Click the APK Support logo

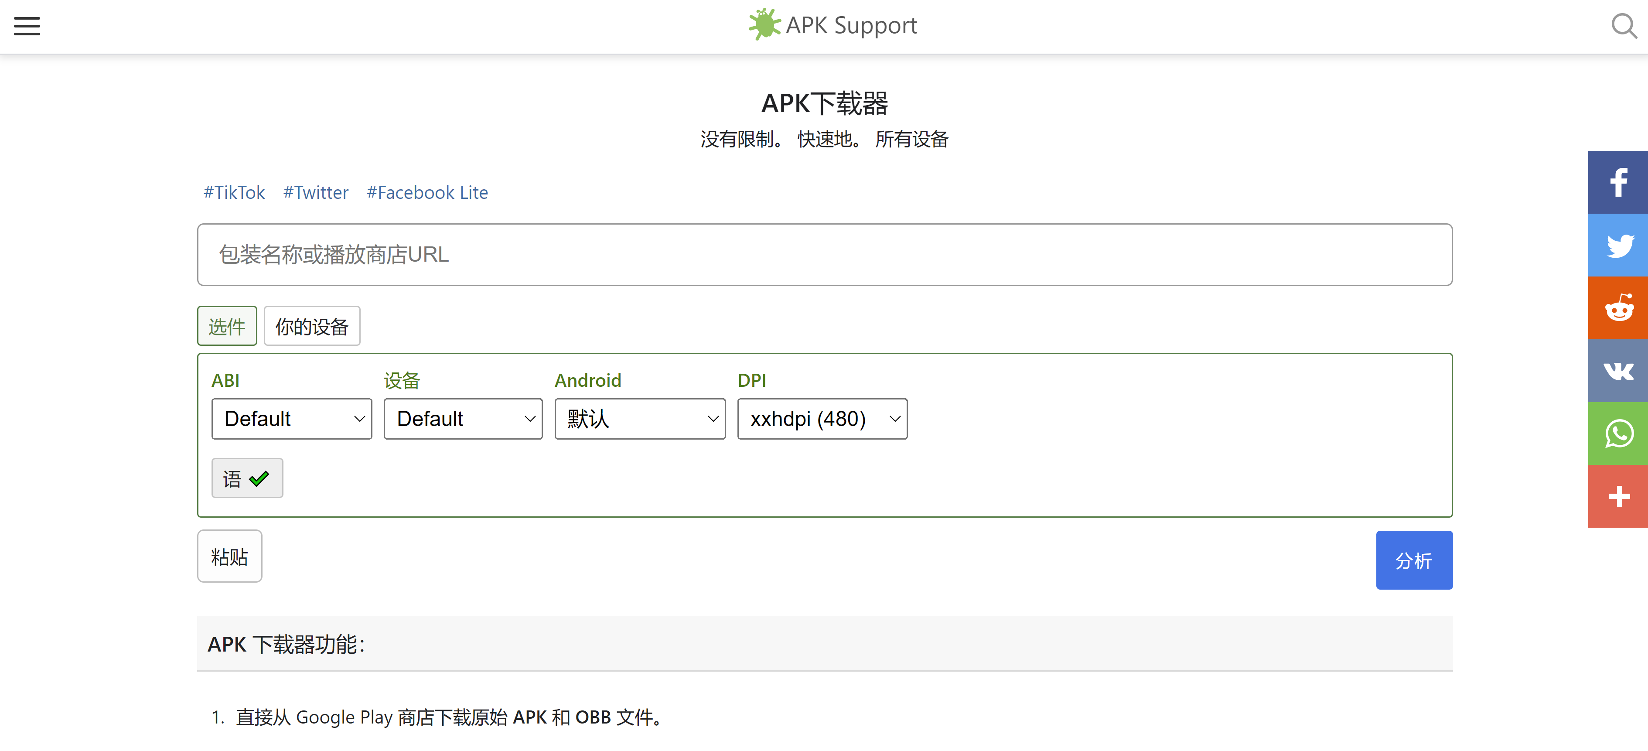[x=833, y=25]
